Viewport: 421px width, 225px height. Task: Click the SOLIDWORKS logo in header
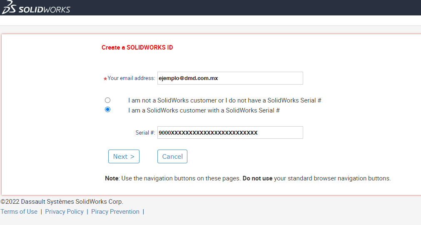(36, 7)
